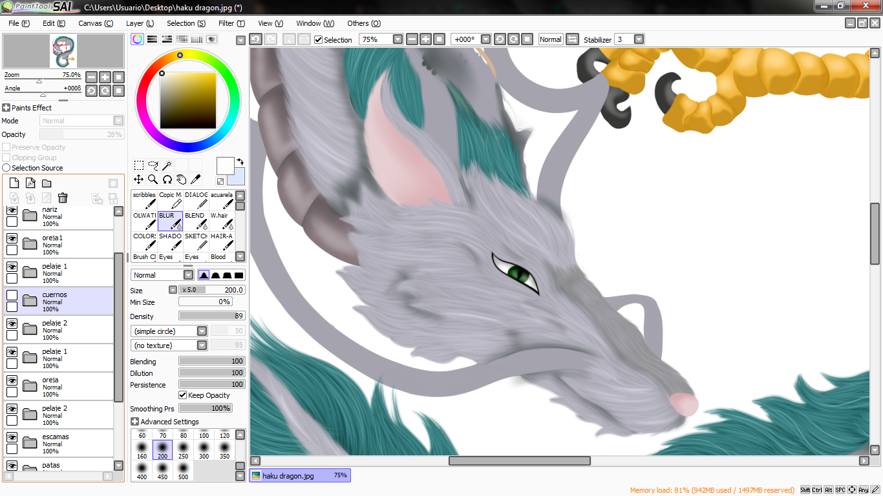Viewport: 883px width, 496px height.
Task: Switch to the haku dragon.jpg tab
Action: [x=300, y=475]
